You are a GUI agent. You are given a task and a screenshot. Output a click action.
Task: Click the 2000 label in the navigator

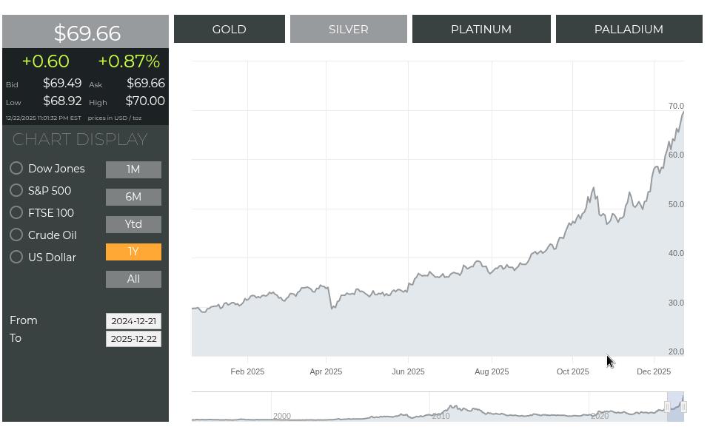281,416
